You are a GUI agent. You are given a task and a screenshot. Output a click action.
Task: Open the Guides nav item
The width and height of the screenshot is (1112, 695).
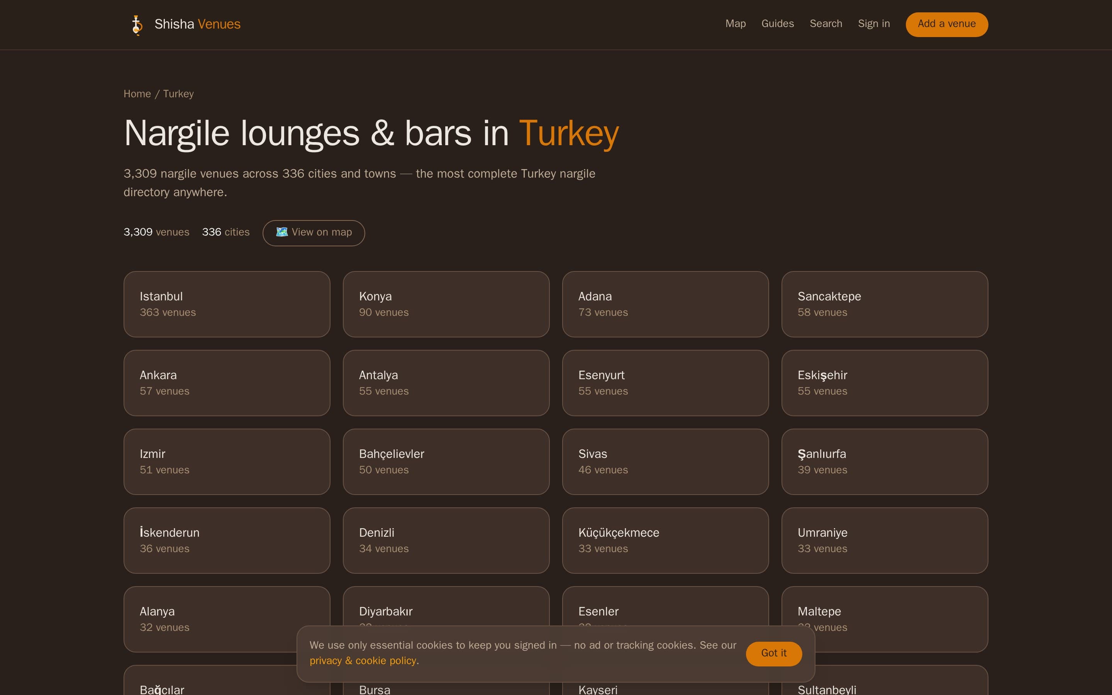778,24
